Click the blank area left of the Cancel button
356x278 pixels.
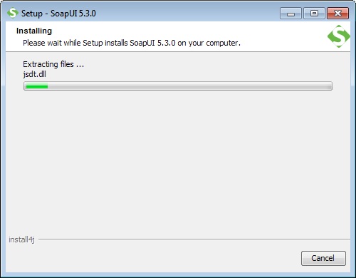[152, 258]
